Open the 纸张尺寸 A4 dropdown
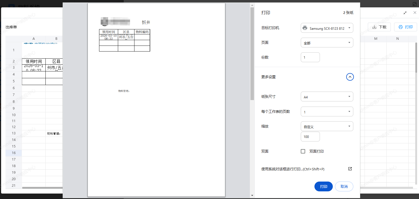Screen dimensions: 419x199 327,97
